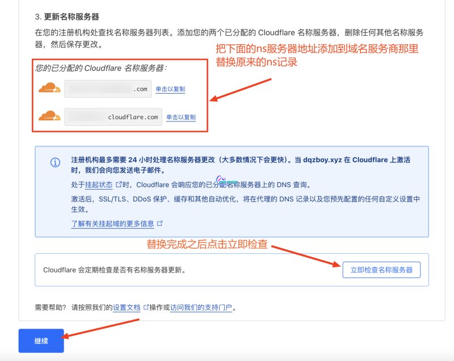
Task: Select the second nameserver field cloudflare.com
Action: (x=113, y=117)
